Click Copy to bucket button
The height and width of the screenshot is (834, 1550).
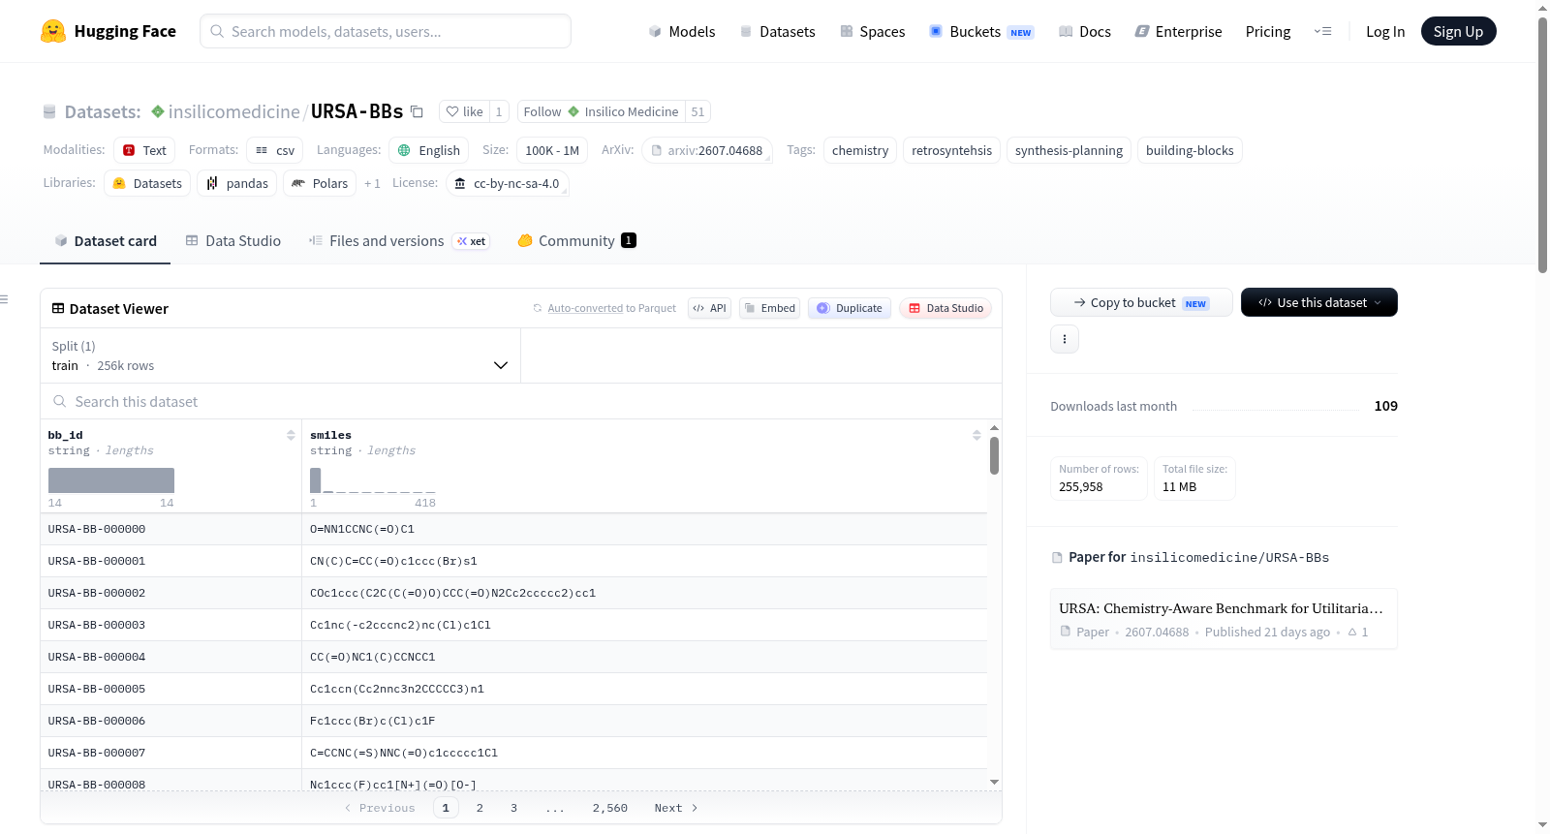coord(1141,302)
